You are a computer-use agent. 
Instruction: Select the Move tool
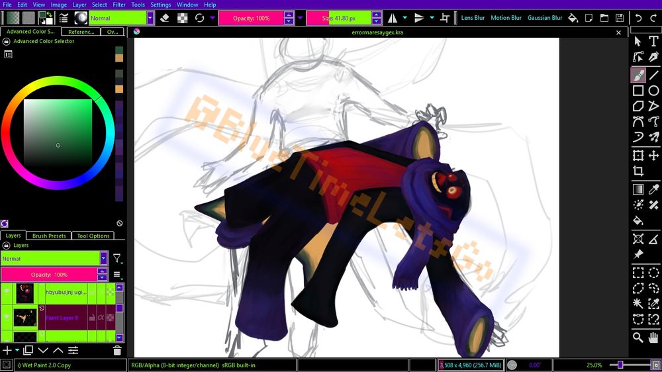click(x=653, y=156)
